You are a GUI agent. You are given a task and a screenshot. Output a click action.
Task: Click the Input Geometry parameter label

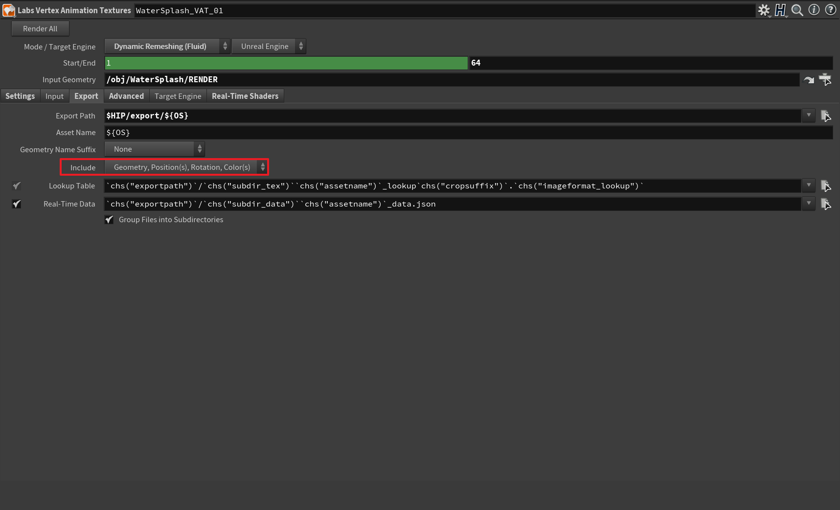tap(69, 80)
